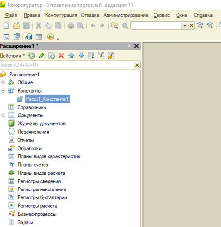221x227 pixels.
Task: Select Планы видов расчета item
Action: pos(42,173)
